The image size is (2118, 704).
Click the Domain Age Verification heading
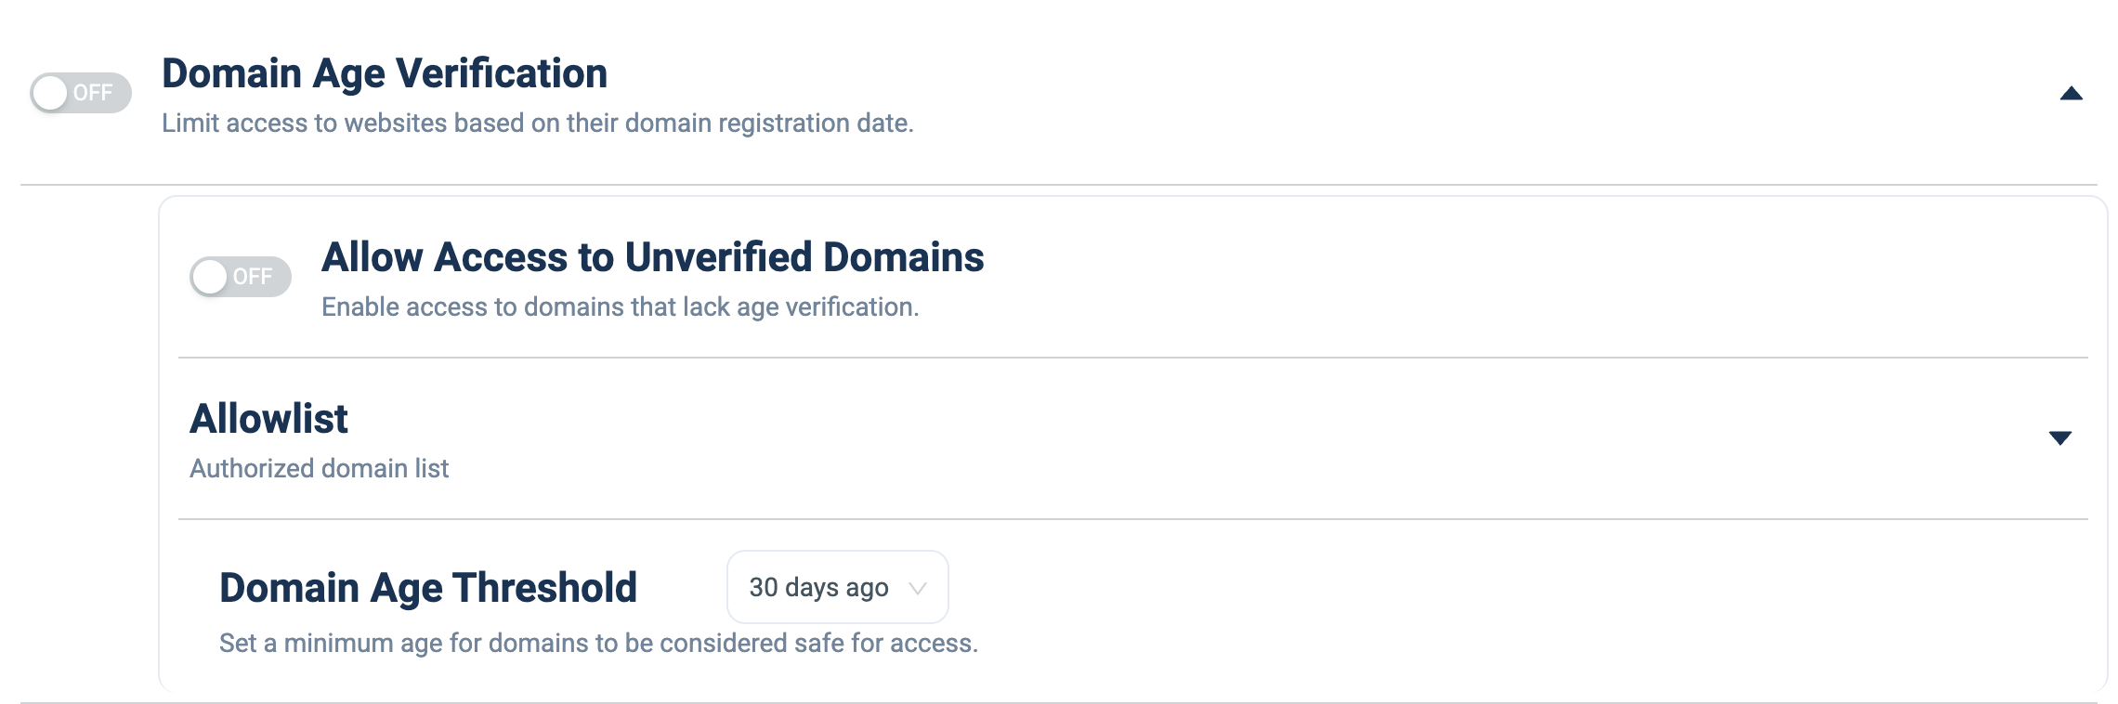[385, 73]
